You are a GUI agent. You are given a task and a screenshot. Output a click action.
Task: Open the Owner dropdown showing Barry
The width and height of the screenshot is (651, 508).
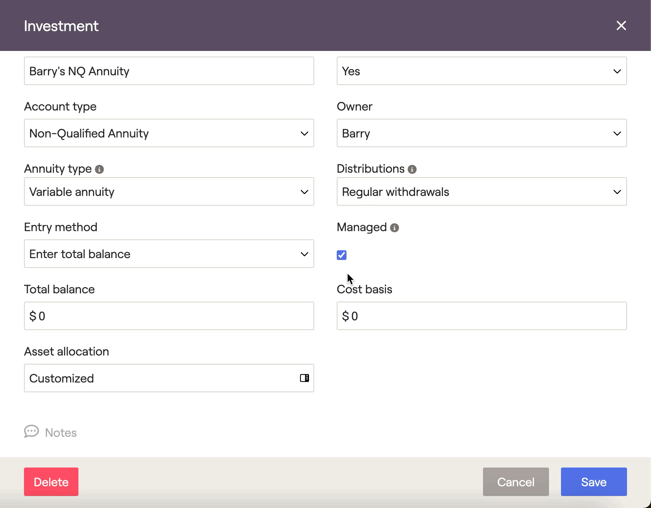pyautogui.click(x=481, y=133)
